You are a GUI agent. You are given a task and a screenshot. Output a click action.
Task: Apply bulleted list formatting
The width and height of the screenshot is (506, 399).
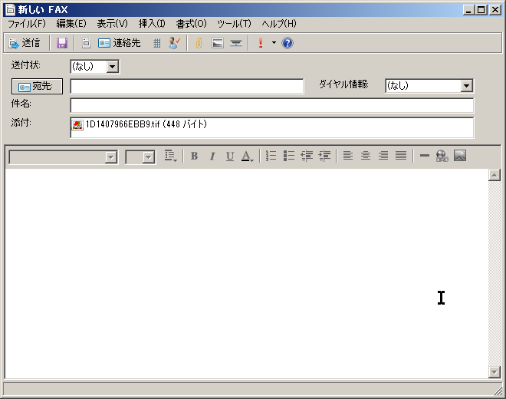click(x=289, y=156)
